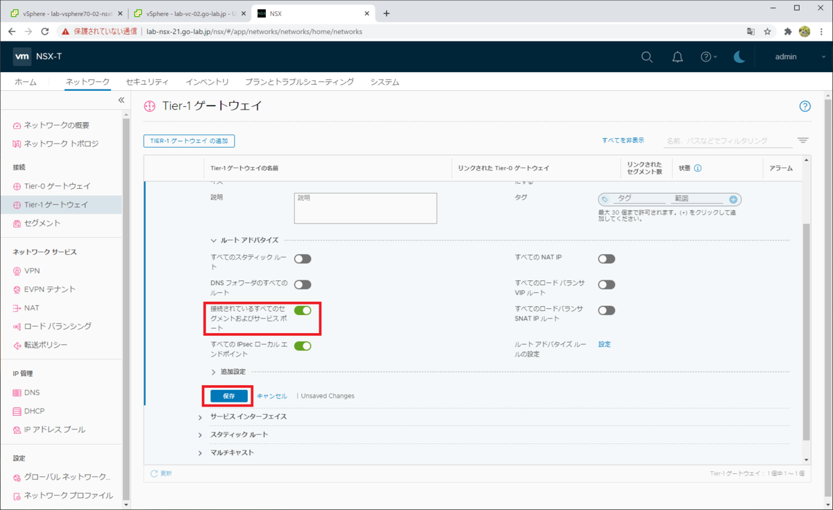Collapse the sidebar with double chevron
The width and height of the screenshot is (833, 510).
tap(121, 100)
